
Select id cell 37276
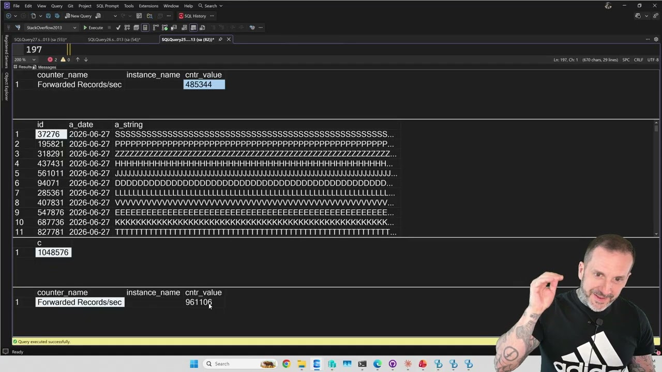pyautogui.click(x=51, y=134)
